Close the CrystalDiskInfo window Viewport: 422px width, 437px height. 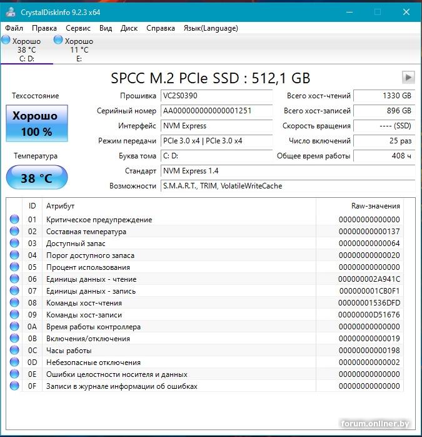pos(406,12)
